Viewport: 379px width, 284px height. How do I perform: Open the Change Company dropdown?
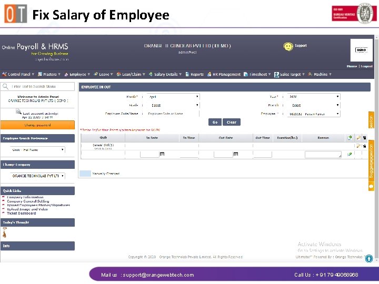click(x=37, y=176)
